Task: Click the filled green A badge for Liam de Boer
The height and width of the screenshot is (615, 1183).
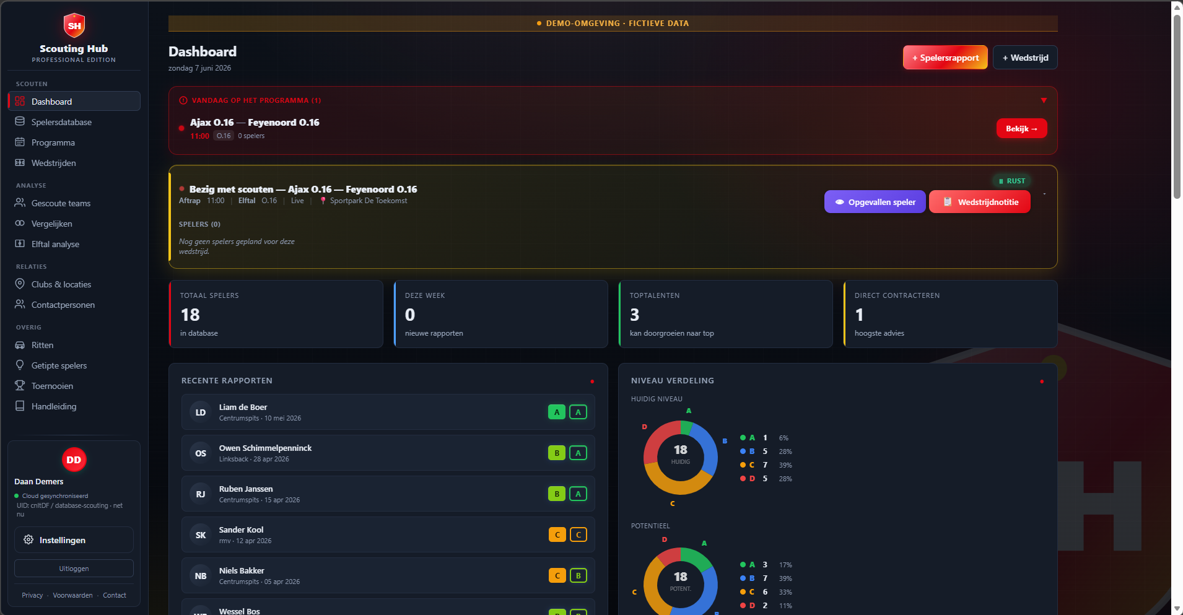Action: coord(557,412)
